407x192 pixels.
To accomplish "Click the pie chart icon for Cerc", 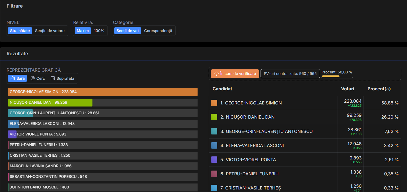I will (x=33, y=78).
